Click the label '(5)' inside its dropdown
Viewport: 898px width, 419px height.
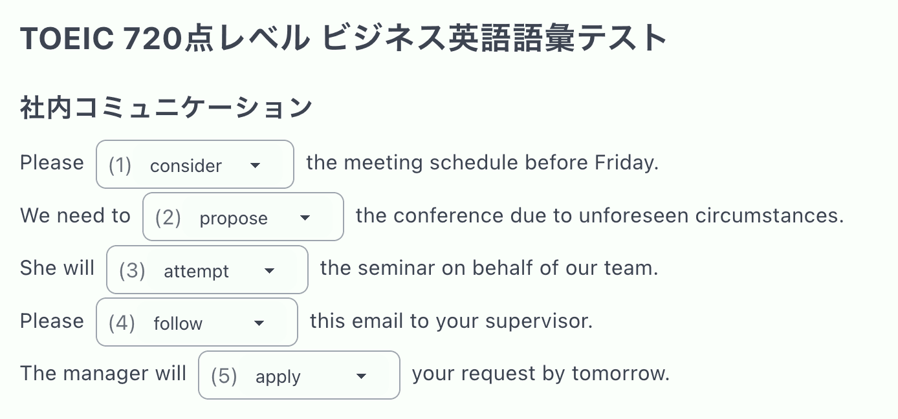(x=223, y=376)
